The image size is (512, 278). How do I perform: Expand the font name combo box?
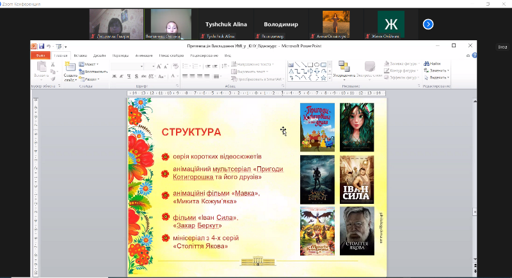click(143, 66)
